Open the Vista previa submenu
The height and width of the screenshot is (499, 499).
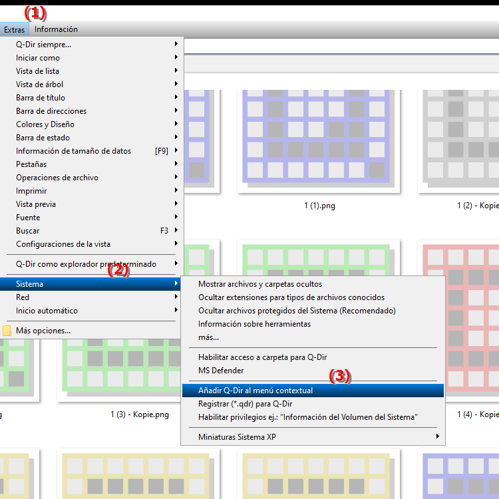(x=92, y=204)
